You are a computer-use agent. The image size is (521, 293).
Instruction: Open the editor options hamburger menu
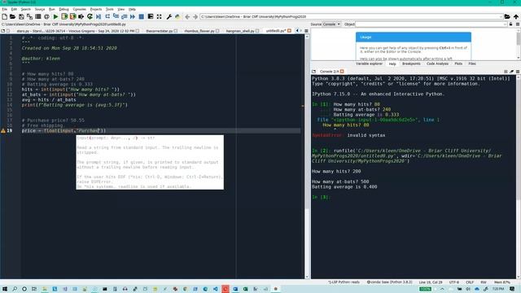click(306, 31)
